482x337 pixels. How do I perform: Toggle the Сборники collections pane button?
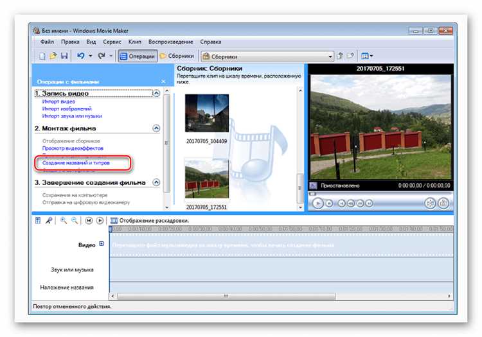(177, 56)
